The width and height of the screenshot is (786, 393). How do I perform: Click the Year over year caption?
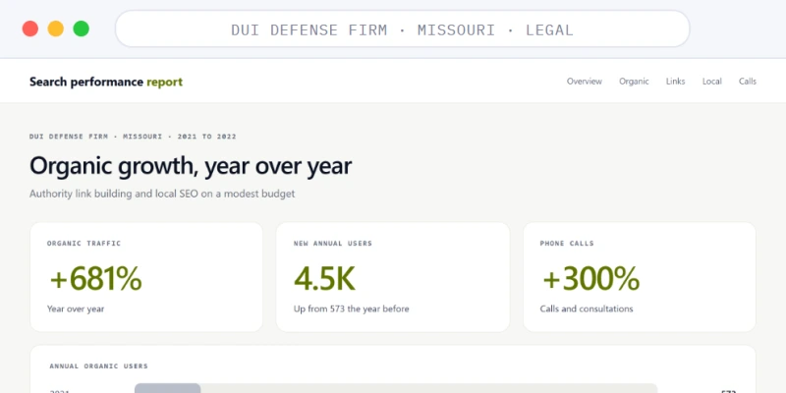pos(76,309)
